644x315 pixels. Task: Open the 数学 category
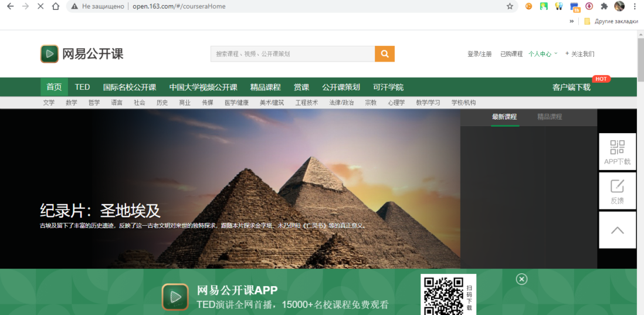pyautogui.click(x=72, y=103)
